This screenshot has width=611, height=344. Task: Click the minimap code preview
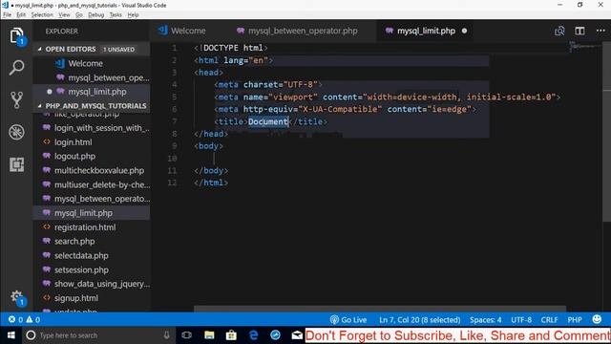tap(584, 47)
